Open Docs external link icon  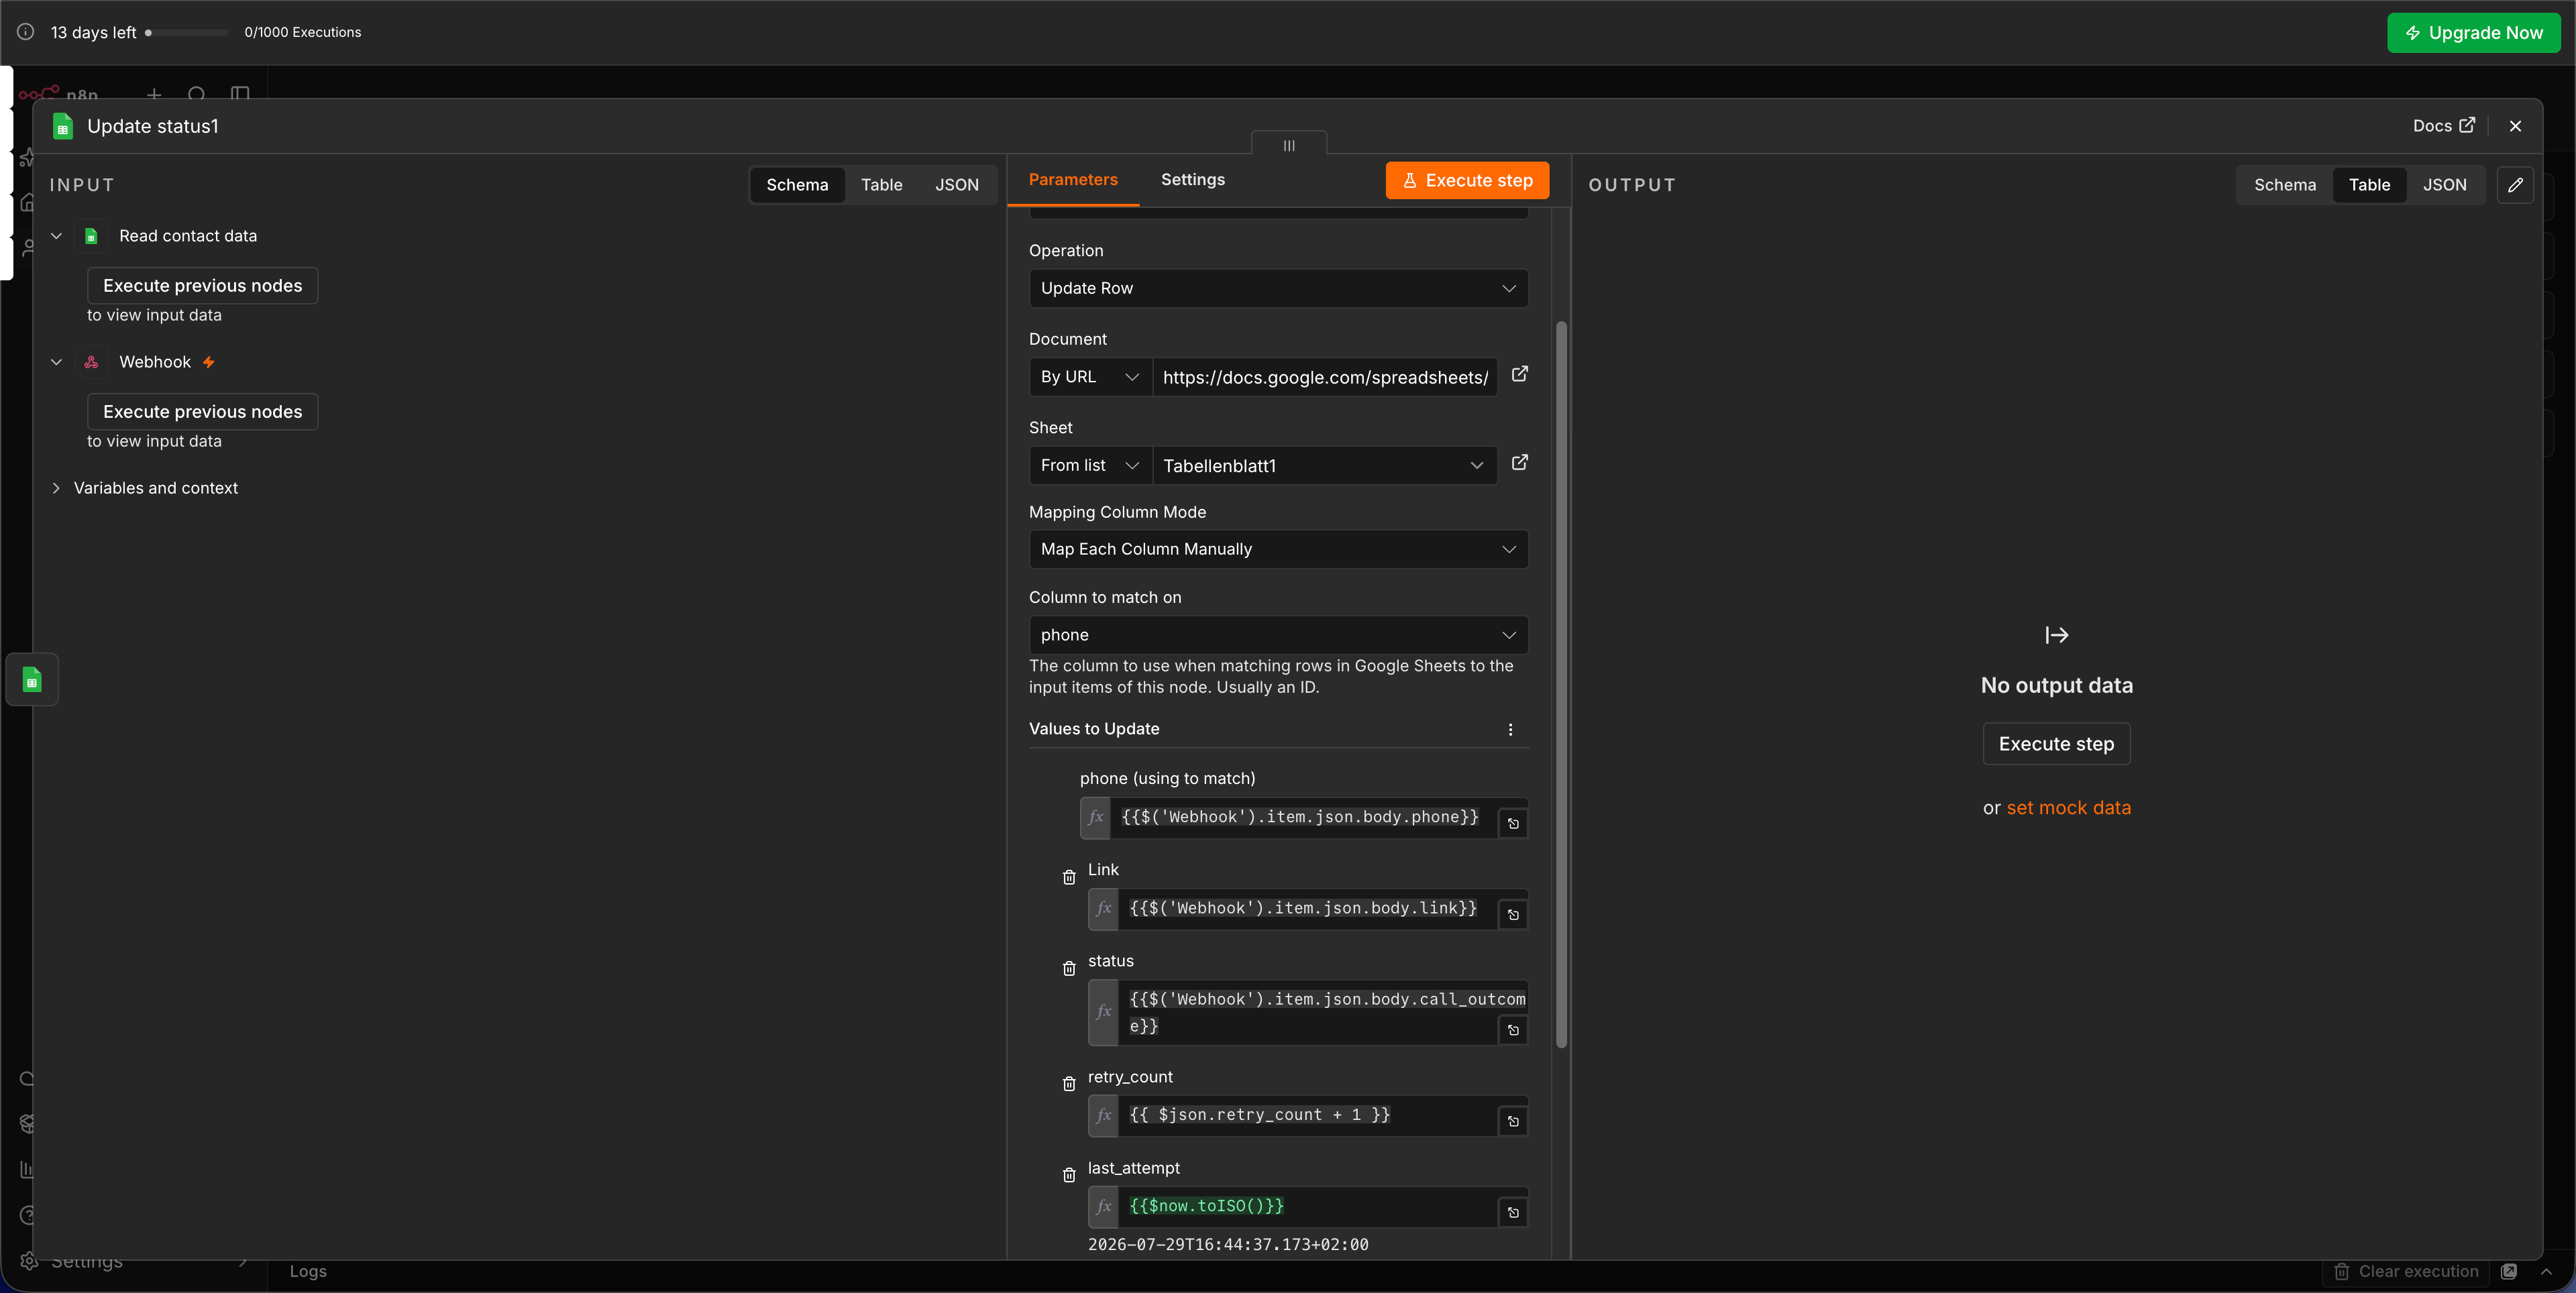[x=2467, y=125]
